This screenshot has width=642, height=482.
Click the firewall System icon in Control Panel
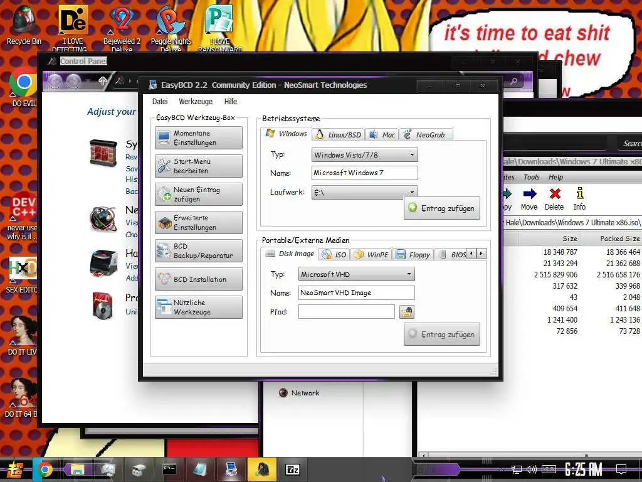tap(103, 153)
